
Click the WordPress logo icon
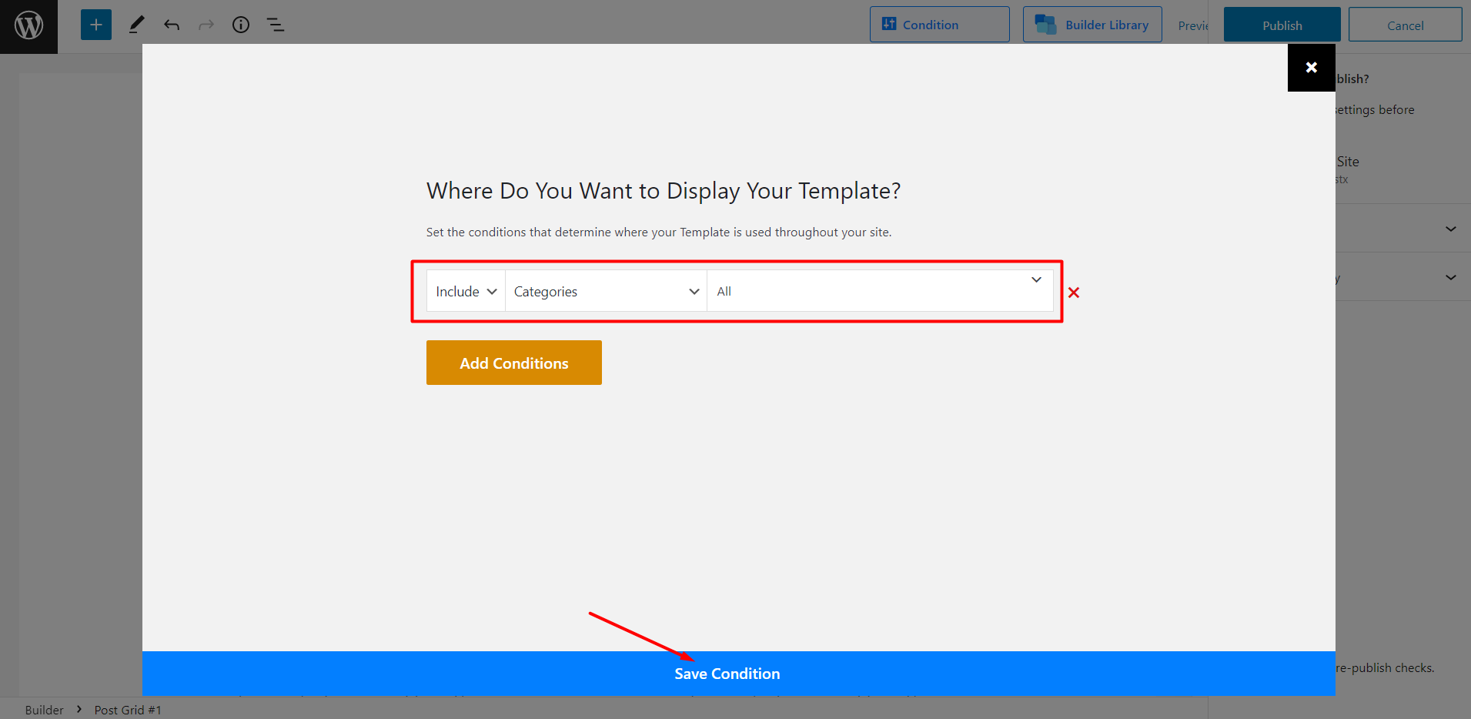28,25
